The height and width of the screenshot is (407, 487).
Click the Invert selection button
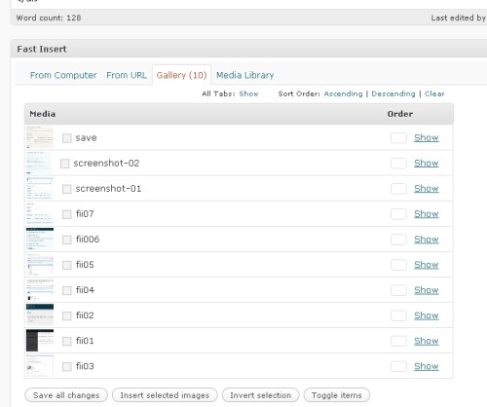pos(260,395)
